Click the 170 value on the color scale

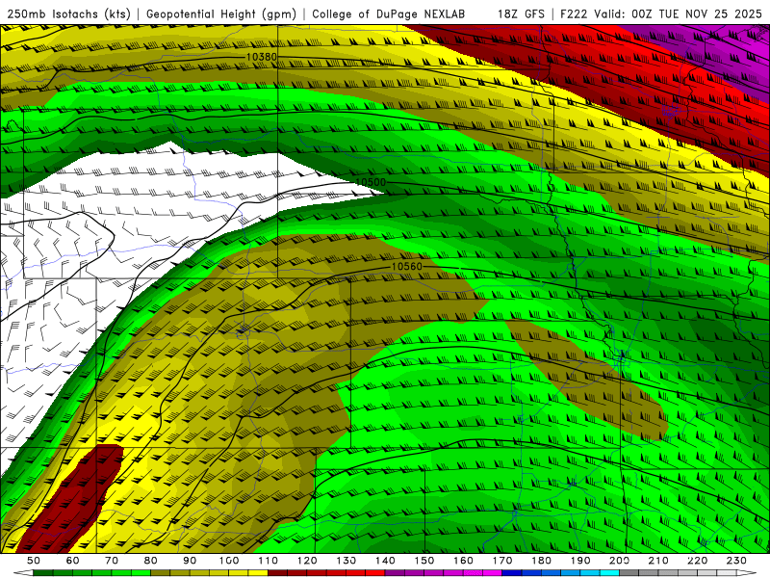[x=502, y=561]
